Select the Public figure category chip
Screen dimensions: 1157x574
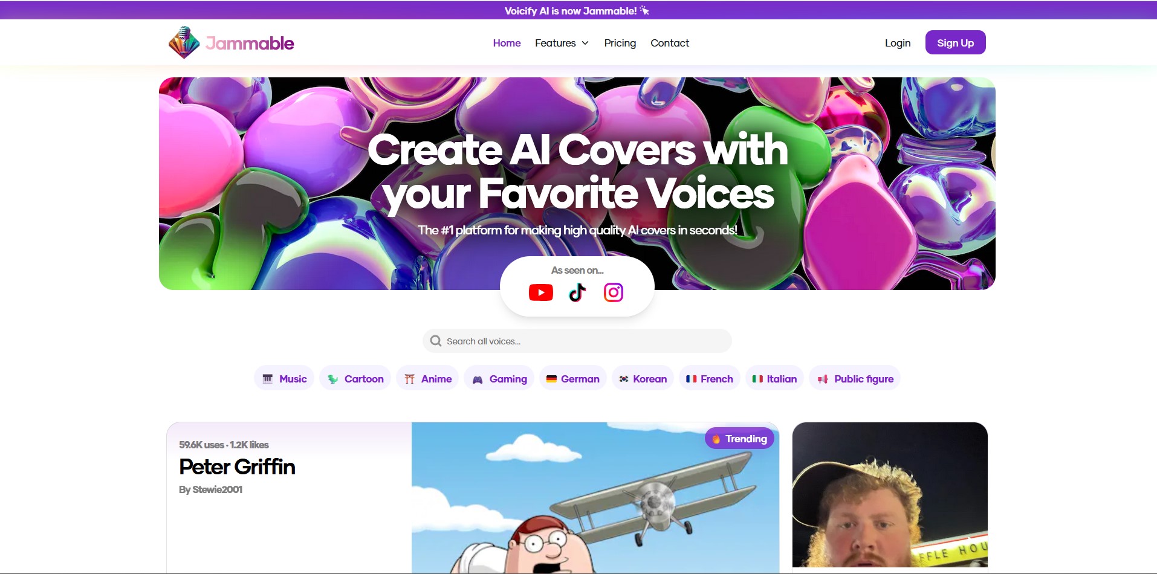pos(855,378)
